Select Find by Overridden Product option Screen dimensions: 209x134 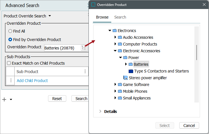click(x=10, y=40)
